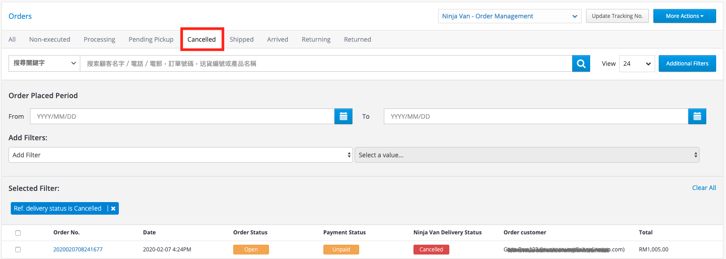The width and height of the screenshot is (726, 259).
Task: Open the To date calendar picker
Action: click(697, 117)
